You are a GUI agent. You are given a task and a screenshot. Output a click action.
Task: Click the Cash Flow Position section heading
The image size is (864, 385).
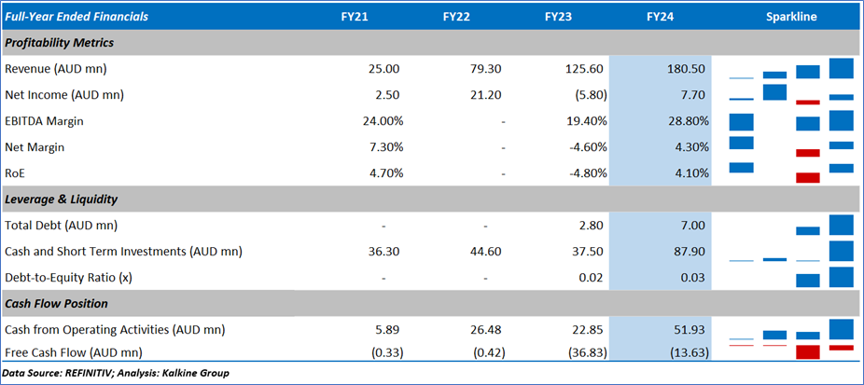click(x=56, y=304)
